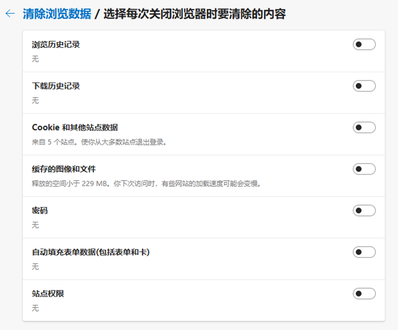Click 无 under 站点权限
Image resolution: width=398 pixels, height=330 pixels.
tap(35, 308)
